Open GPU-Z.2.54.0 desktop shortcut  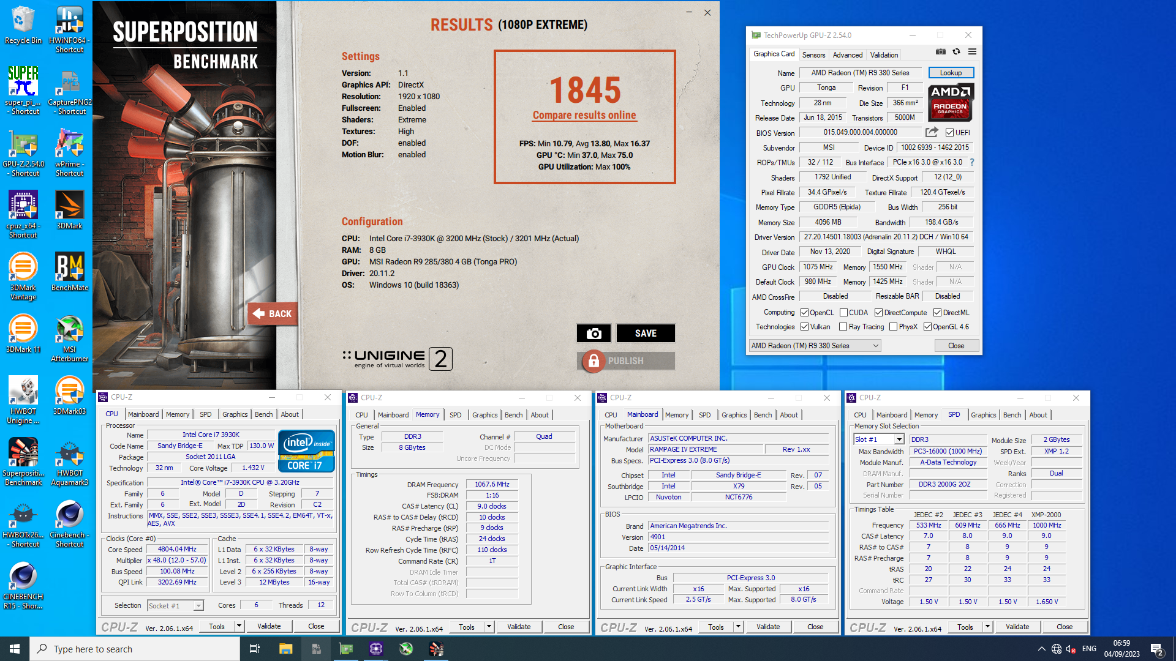(x=23, y=152)
